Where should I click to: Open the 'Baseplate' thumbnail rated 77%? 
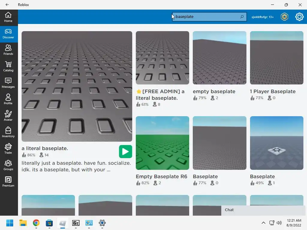(219, 143)
